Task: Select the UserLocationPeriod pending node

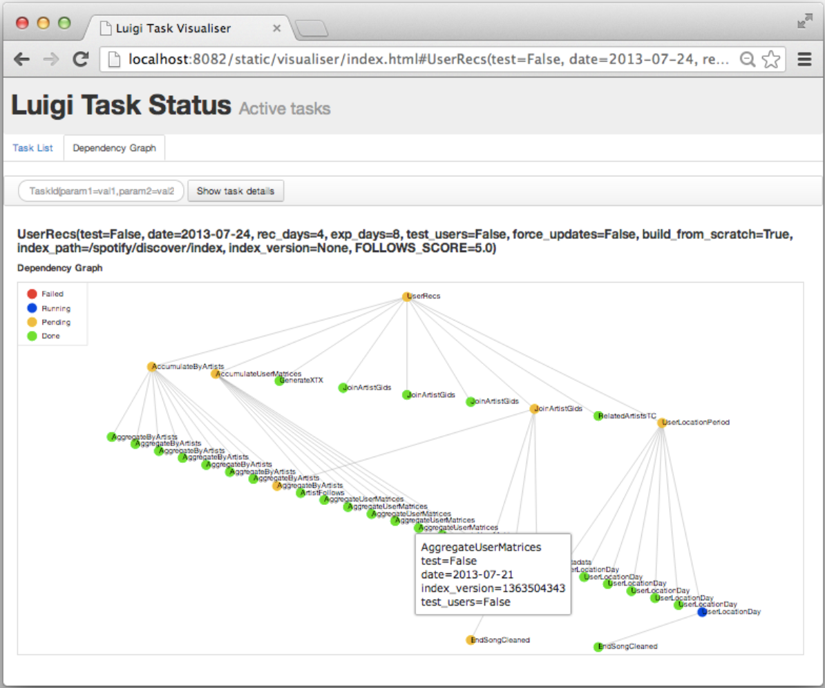Action: click(x=661, y=423)
